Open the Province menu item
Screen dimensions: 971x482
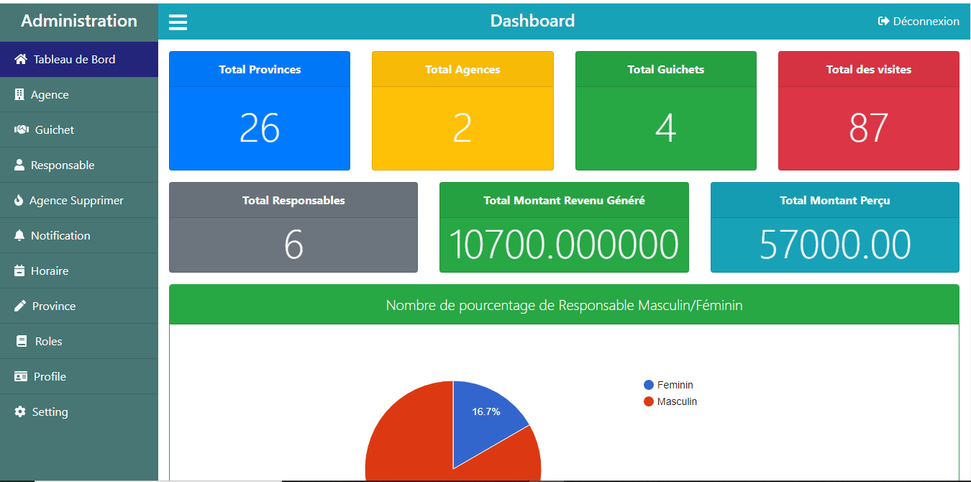[x=79, y=306]
